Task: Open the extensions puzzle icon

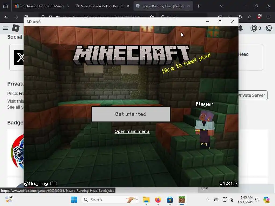Action: click(249, 17)
